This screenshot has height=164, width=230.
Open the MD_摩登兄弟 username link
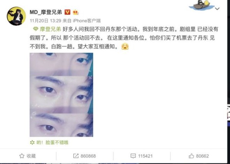46,12
